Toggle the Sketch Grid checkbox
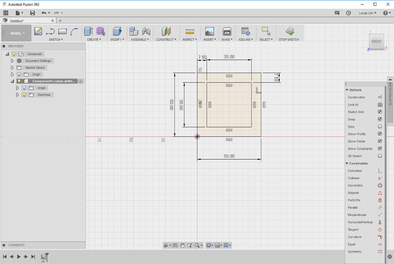394x264 pixels. point(380,112)
